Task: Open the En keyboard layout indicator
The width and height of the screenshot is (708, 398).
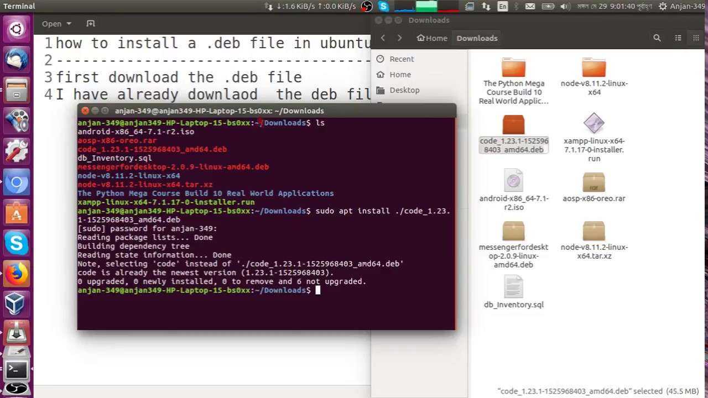Action: (x=502, y=6)
